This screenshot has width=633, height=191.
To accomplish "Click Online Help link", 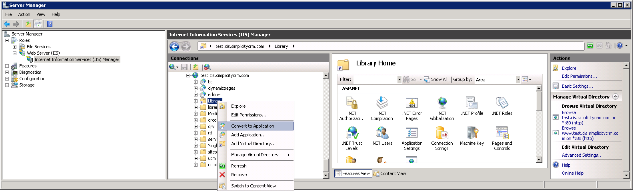I will tap(573, 173).
